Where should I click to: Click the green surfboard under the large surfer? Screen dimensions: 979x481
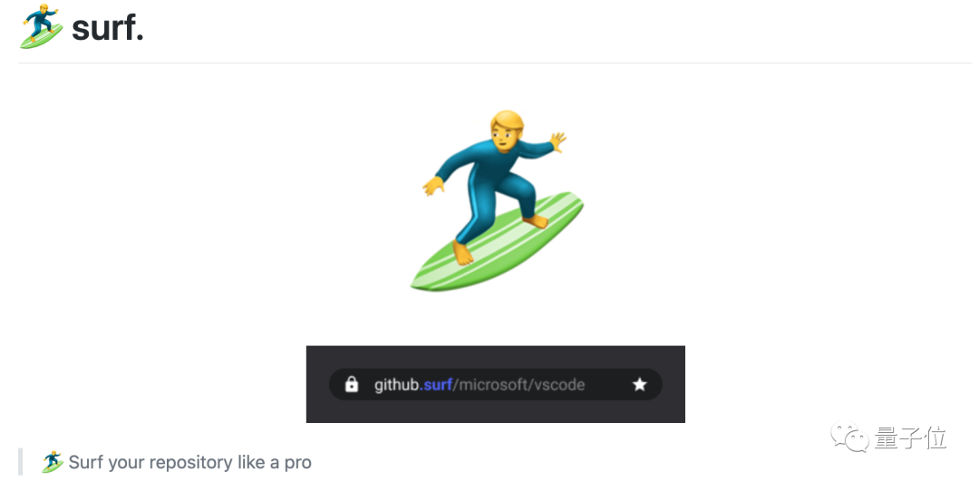tap(497, 243)
